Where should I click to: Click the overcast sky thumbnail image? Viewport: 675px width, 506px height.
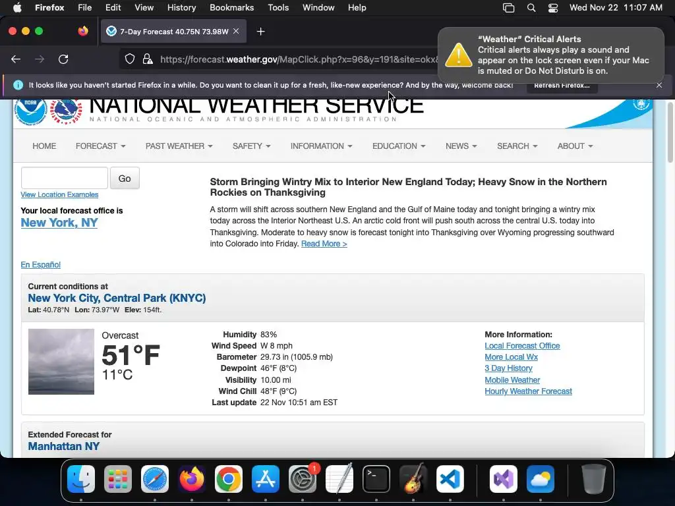[61, 362]
